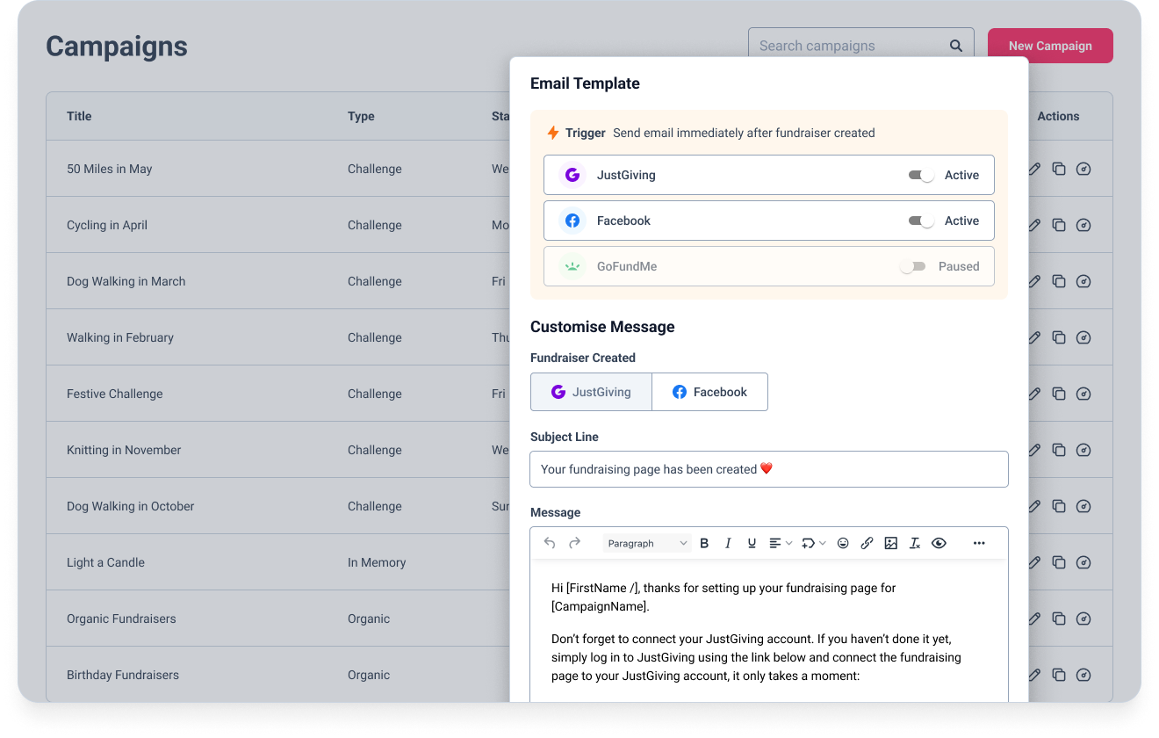Underline the selected message text
1159x738 pixels.
[x=752, y=543]
